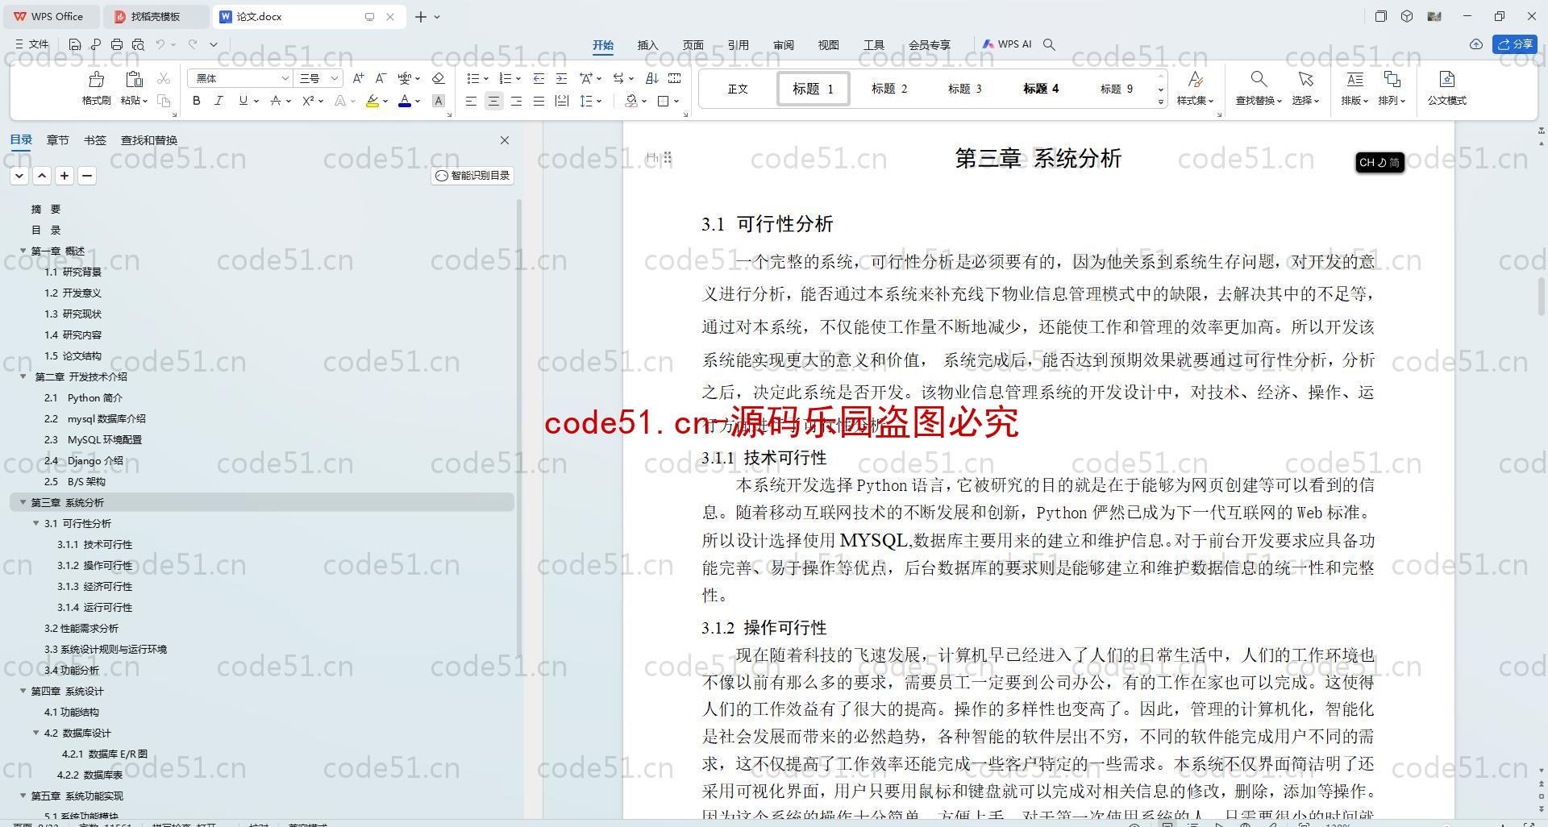Toggle Underline formatting
Image resolution: width=1548 pixels, height=827 pixels.
pos(243,101)
